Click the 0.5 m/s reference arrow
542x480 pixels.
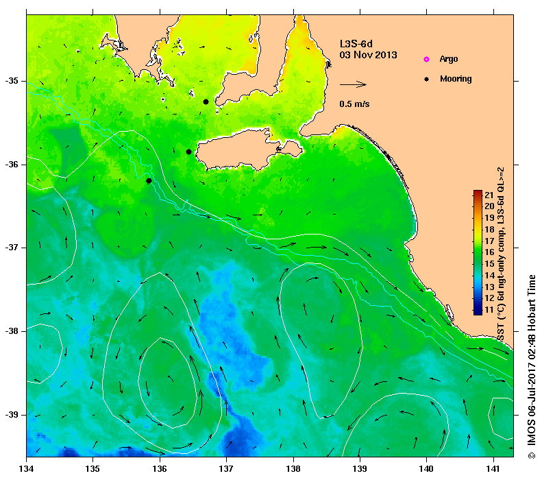[x=353, y=84]
